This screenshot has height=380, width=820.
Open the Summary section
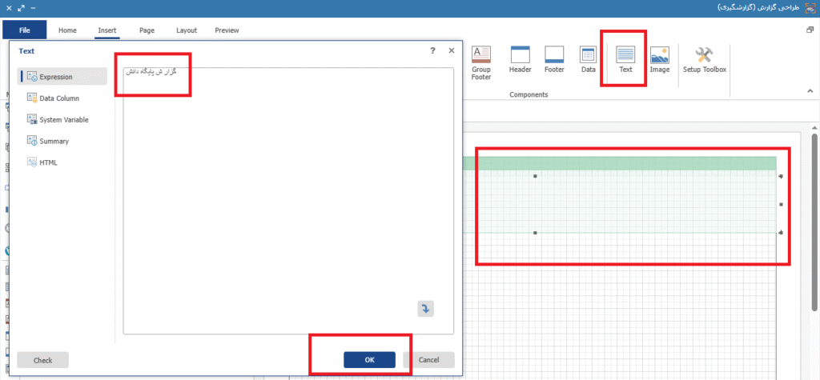pos(53,142)
